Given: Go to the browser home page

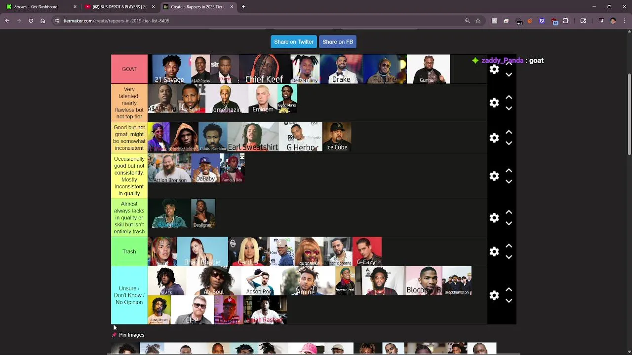Looking at the screenshot, I should pos(43,21).
